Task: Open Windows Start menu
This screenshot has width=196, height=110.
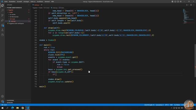Action: coord(2,108)
